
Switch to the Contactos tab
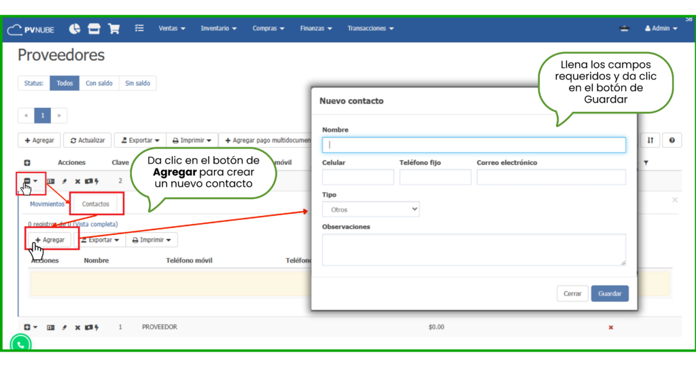(95, 204)
